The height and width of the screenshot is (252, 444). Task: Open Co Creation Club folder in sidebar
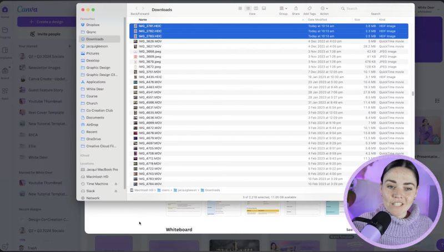[100, 110]
